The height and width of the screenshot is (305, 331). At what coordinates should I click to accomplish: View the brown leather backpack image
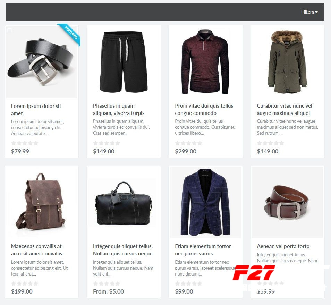click(42, 202)
